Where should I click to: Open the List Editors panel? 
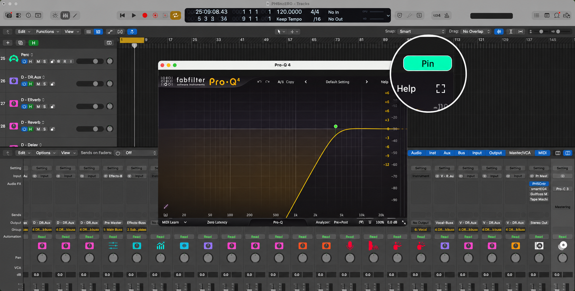pyautogui.click(x=536, y=15)
